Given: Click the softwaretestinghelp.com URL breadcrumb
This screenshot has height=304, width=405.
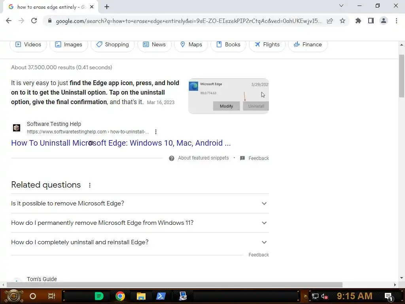Looking at the screenshot, I should tap(88, 131).
